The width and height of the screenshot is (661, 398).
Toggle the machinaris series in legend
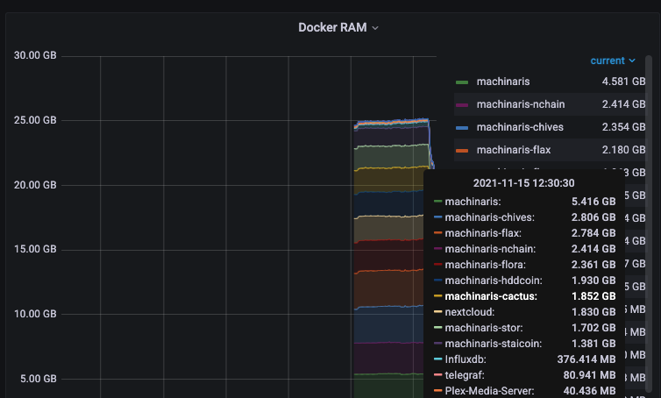pyautogui.click(x=503, y=82)
